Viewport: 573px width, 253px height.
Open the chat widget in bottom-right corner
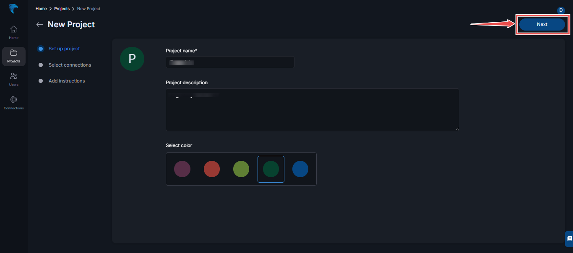tap(569, 238)
